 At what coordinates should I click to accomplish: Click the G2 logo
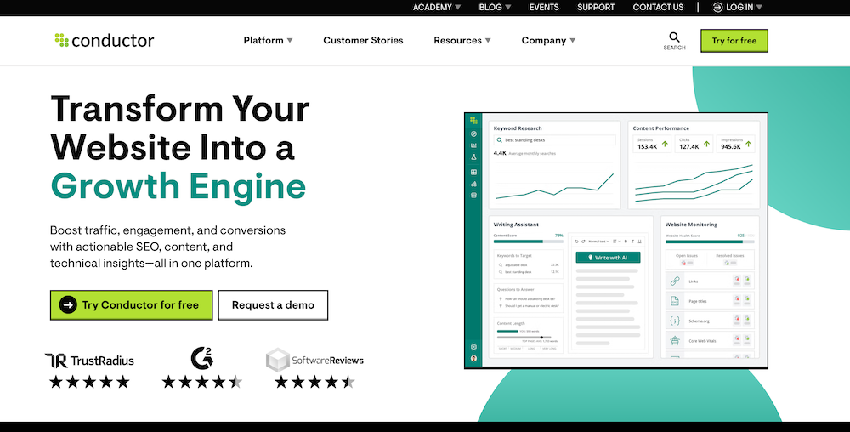[x=201, y=358]
